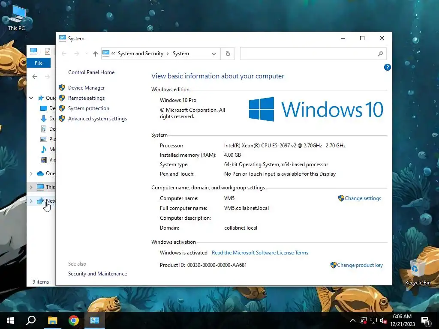Viewport: 439px width, 329px height.
Task: Click the Forward arrow in System window
Action: (x=76, y=54)
